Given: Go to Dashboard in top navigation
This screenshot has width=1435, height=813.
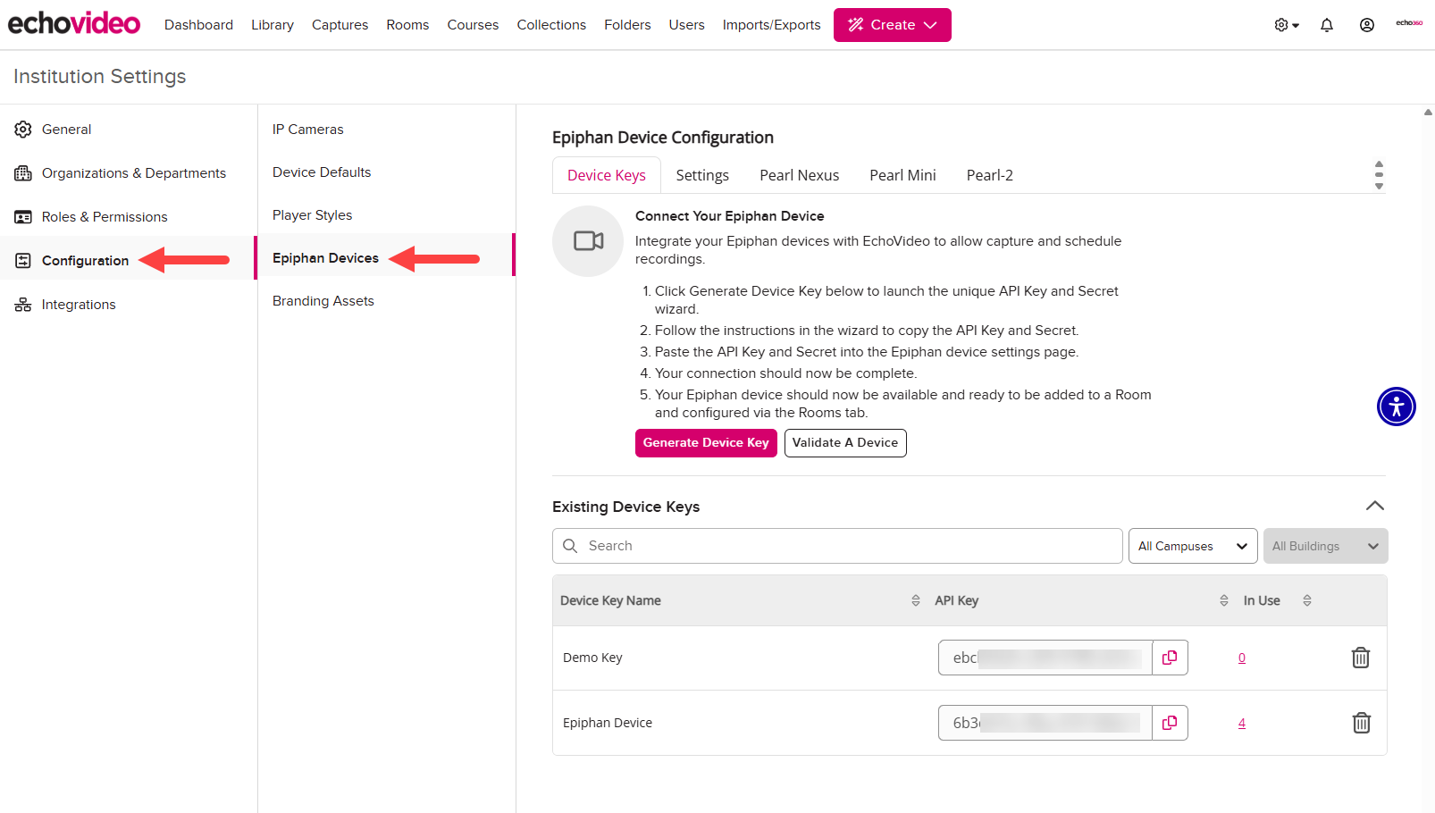Looking at the screenshot, I should [198, 25].
